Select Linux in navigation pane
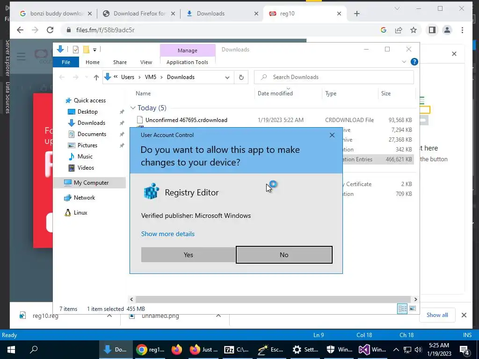The width and height of the screenshot is (479, 359). click(80, 213)
